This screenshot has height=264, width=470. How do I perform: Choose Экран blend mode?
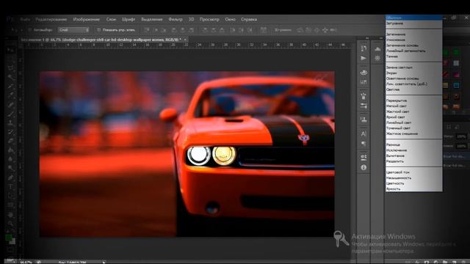(x=413, y=73)
